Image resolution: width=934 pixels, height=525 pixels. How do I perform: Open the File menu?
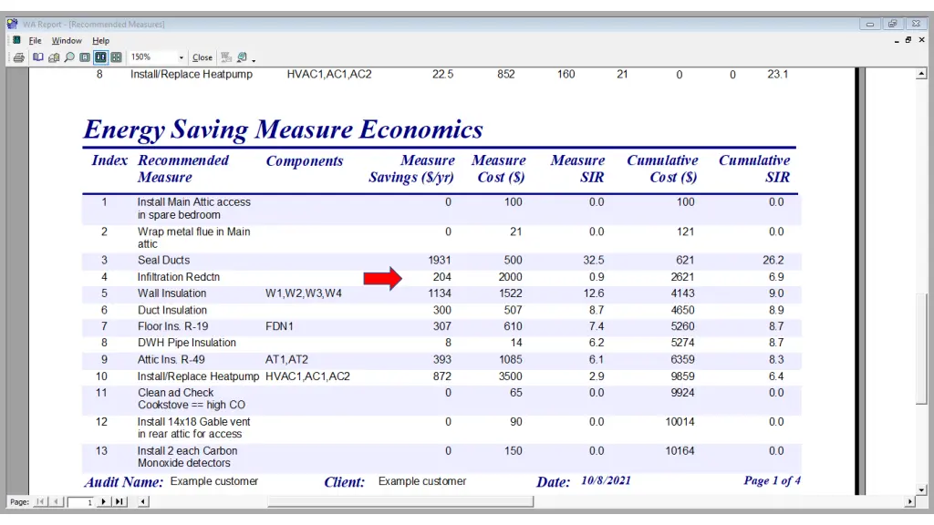(36, 40)
